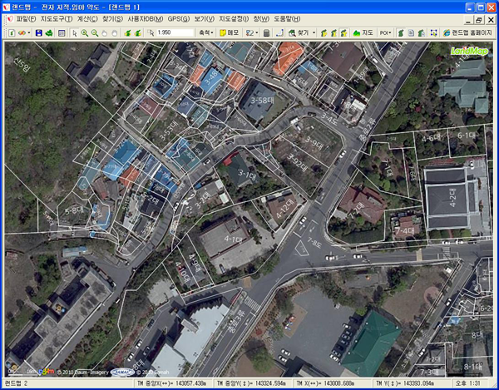This screenshot has height=390, width=499.
Task: Open the 찾기(S) menu
Action: [x=112, y=19]
